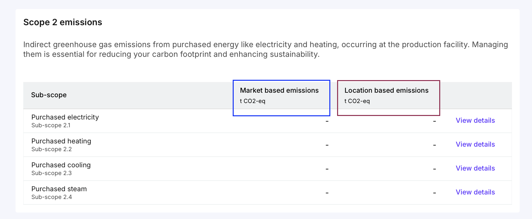Click the Sub-scope 2.1 subtitle text
This screenshot has height=219, width=532.
[x=51, y=125]
